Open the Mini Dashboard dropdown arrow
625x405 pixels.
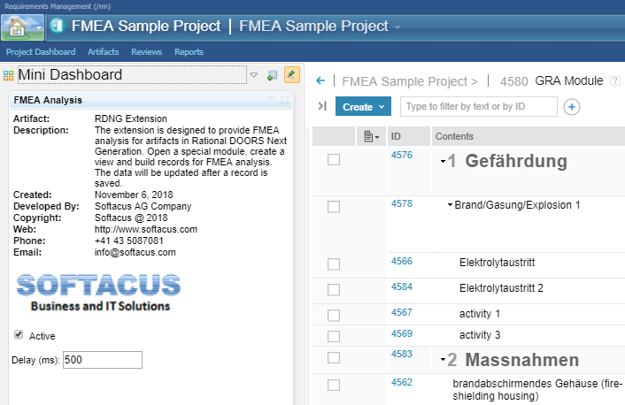tap(253, 75)
